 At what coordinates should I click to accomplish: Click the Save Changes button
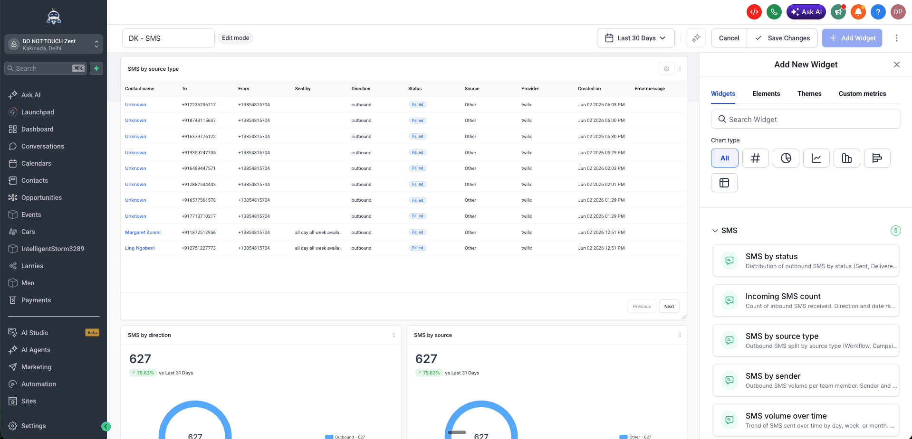[x=782, y=38]
